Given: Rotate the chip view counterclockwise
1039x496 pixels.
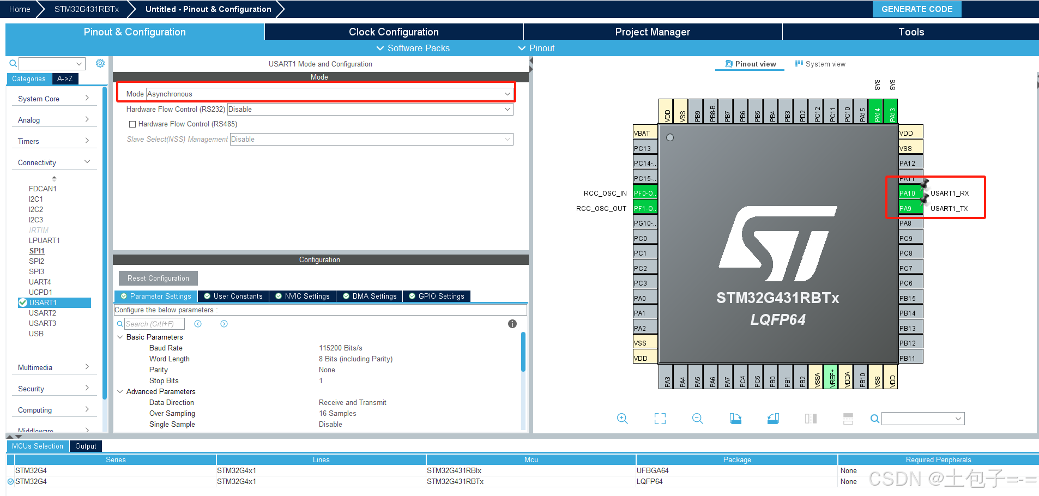Looking at the screenshot, I should pyautogui.click(x=773, y=419).
